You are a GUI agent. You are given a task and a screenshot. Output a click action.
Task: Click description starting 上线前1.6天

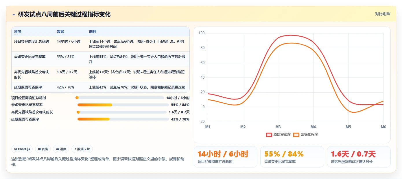point(137,74)
